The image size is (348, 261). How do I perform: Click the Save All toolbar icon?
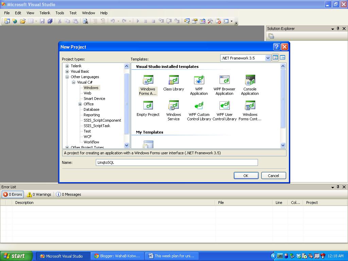pyautogui.click(x=50, y=21)
